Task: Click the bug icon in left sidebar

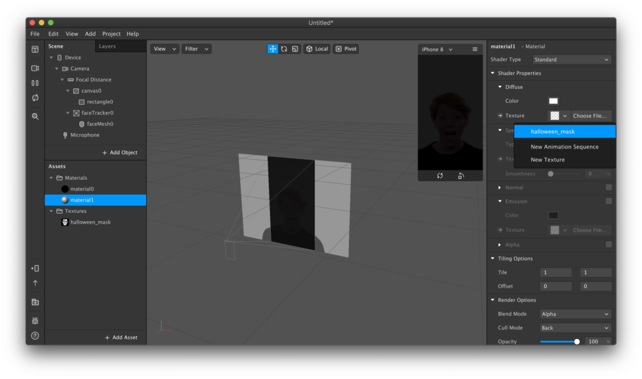Action: (35, 321)
